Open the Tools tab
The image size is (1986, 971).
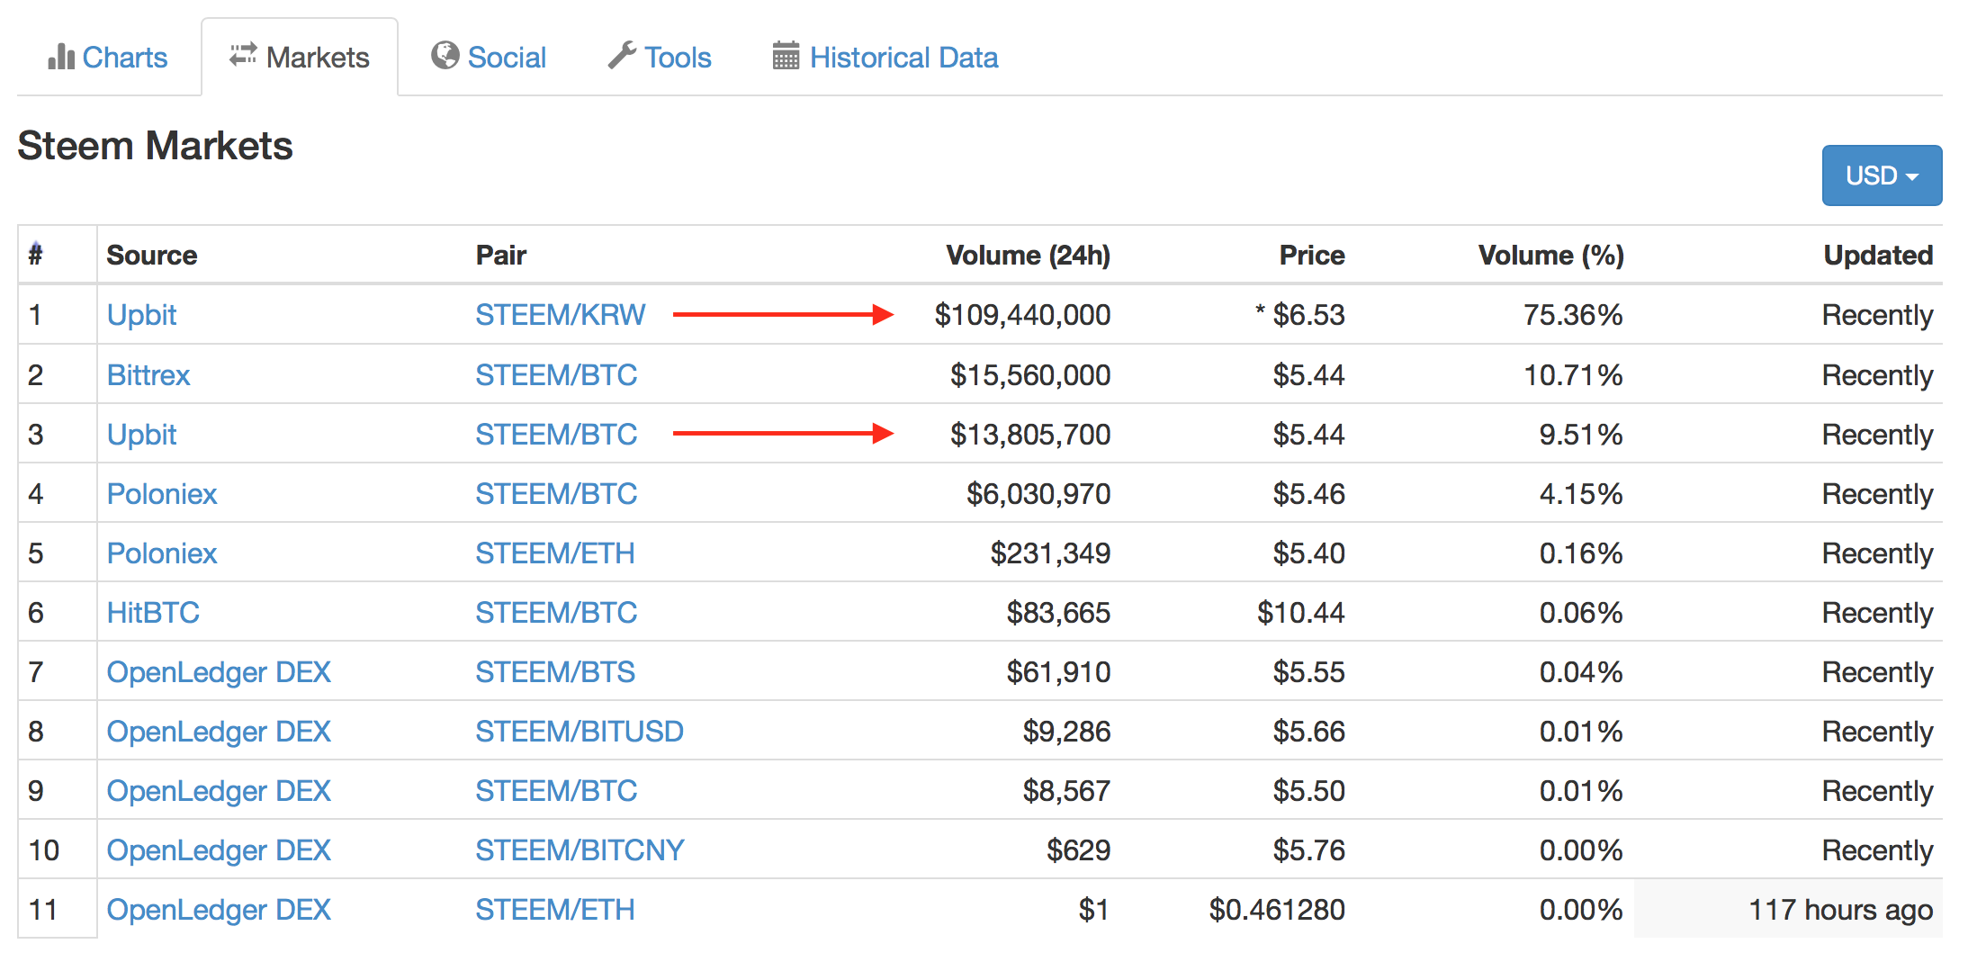[x=660, y=58]
